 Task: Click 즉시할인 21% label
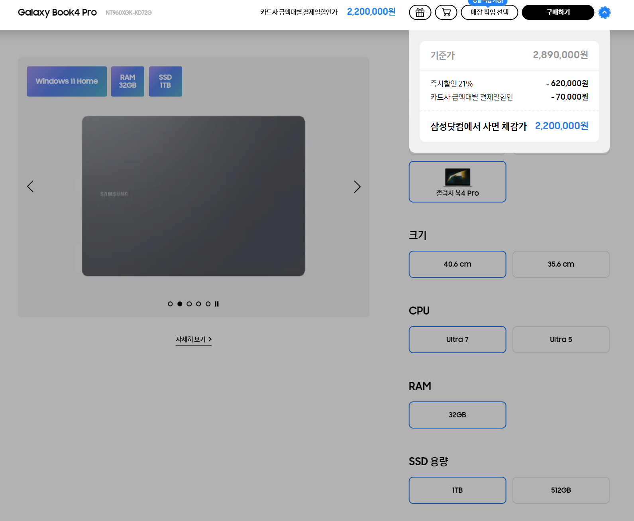pyautogui.click(x=451, y=84)
